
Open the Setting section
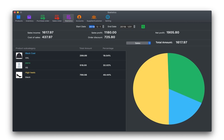(108, 18)
